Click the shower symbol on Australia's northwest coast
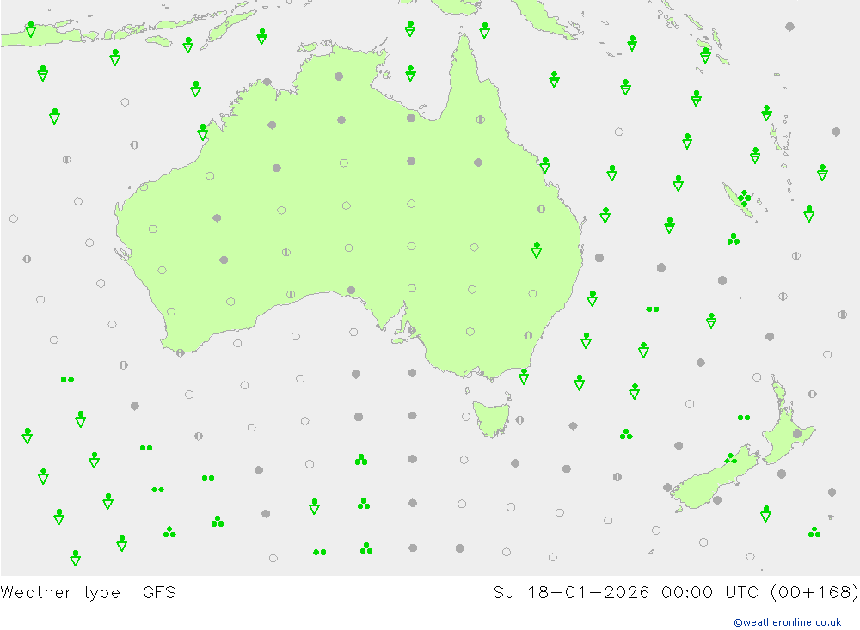The image size is (860, 630). click(x=203, y=132)
